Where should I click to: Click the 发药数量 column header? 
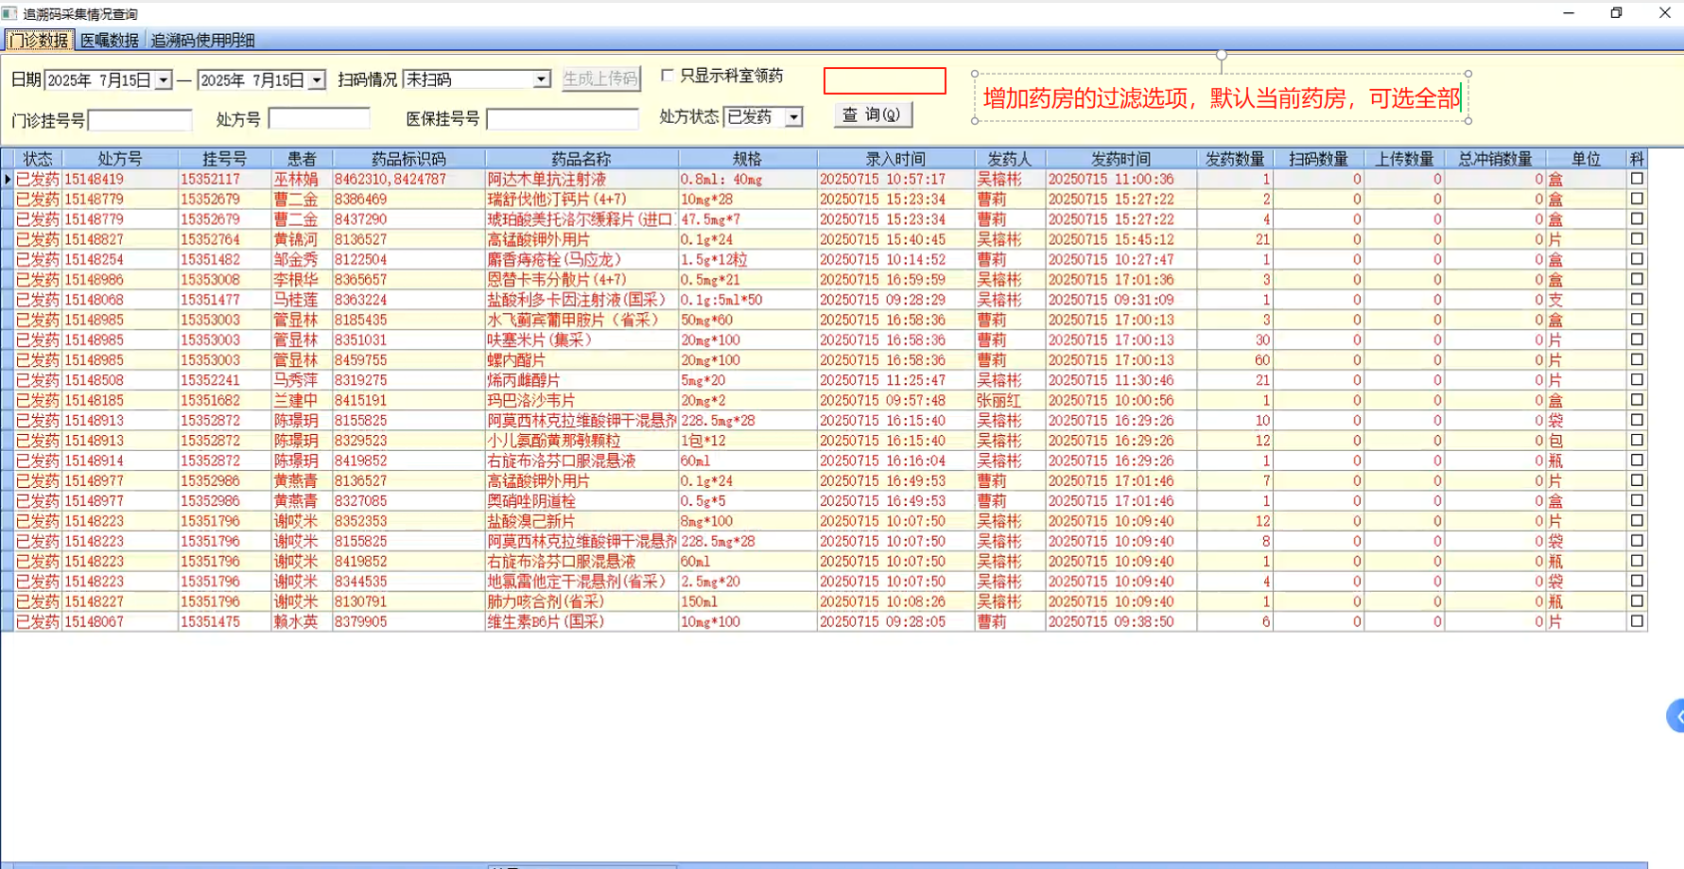pos(1235,159)
